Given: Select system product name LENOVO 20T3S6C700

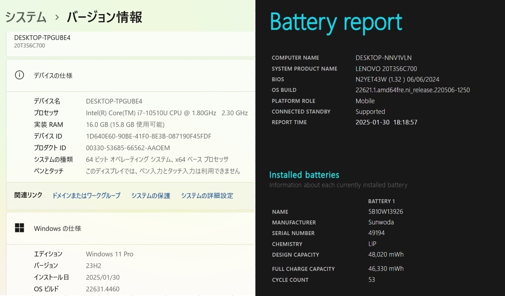Looking at the screenshot, I should pyautogui.click(x=386, y=69).
